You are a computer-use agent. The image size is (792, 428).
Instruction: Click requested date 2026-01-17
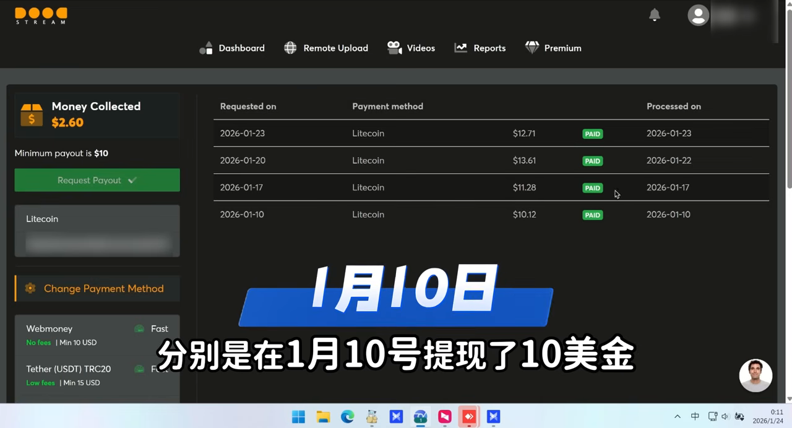pyautogui.click(x=241, y=187)
